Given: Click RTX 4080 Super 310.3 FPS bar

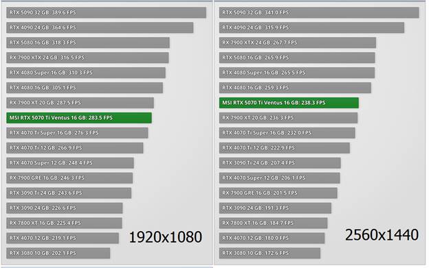Looking at the screenshot, I should [x=86, y=73].
